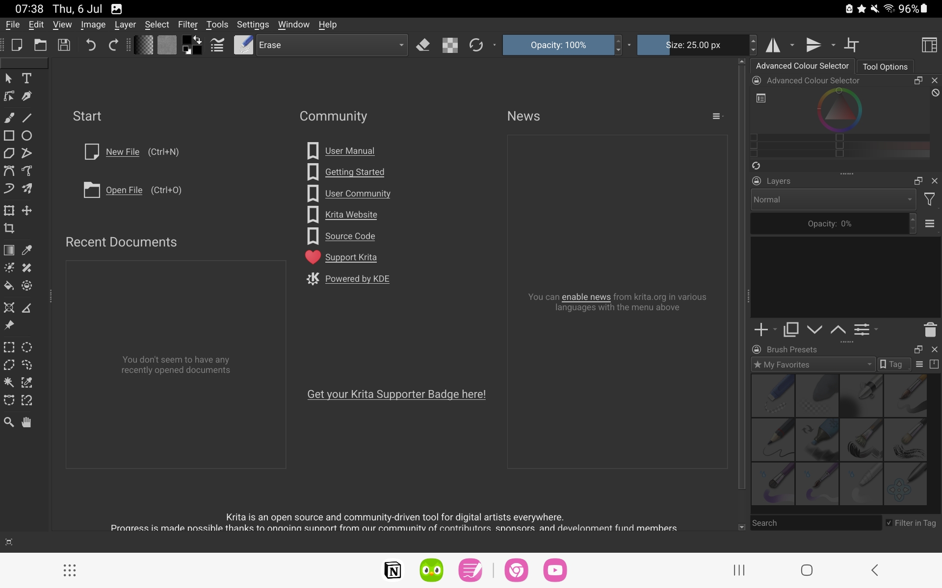Viewport: 942px width, 588px height.
Task: Select the Move tool
Action: [26, 211]
